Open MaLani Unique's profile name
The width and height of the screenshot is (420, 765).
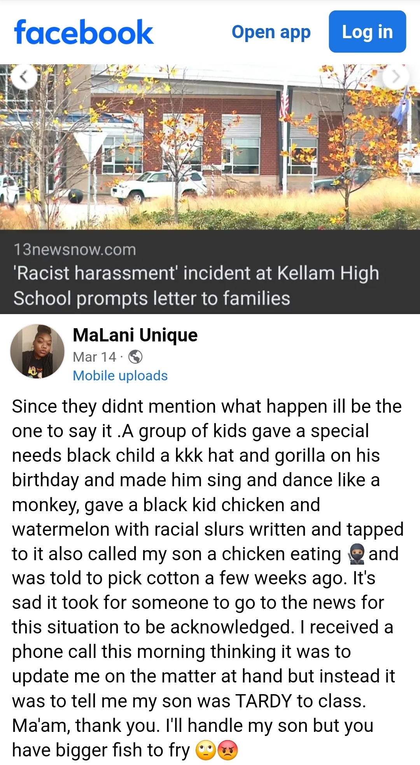[x=135, y=335]
